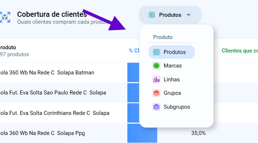This screenshot has width=258, height=143.
Task: Click the dropdown arrow beside Produtos
Action: coord(189,15)
